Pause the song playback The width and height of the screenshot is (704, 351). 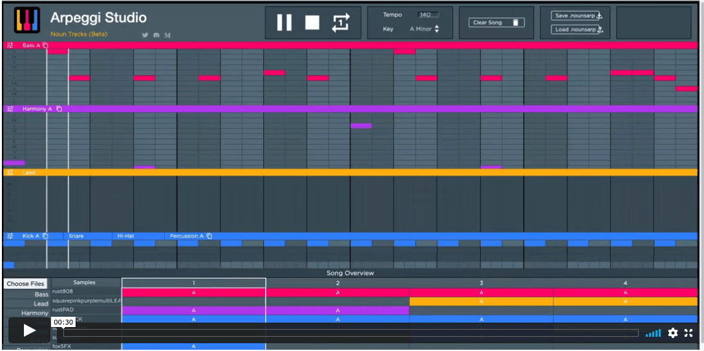tap(284, 23)
